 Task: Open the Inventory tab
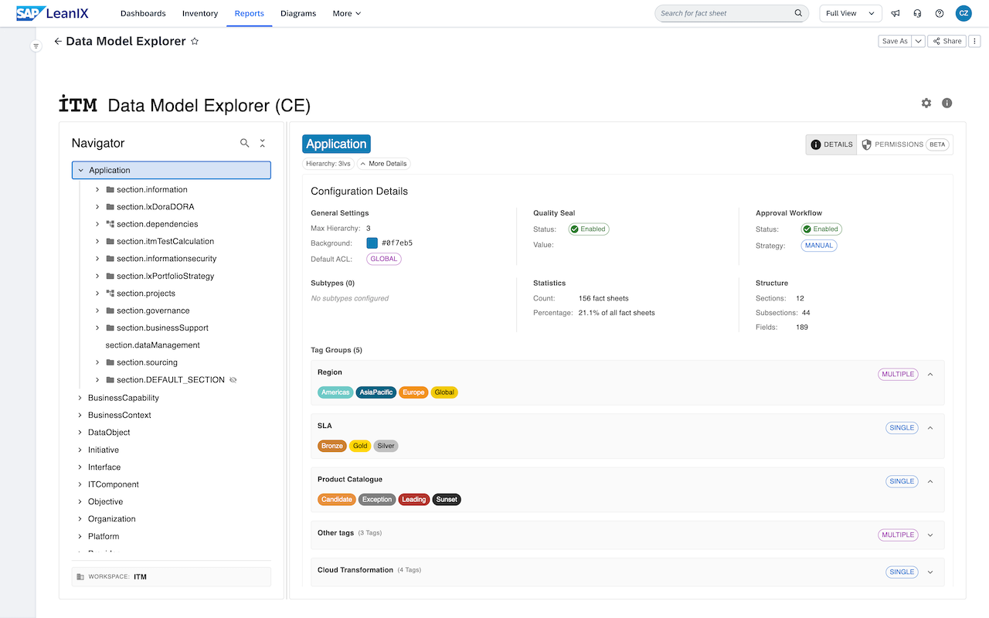(200, 13)
